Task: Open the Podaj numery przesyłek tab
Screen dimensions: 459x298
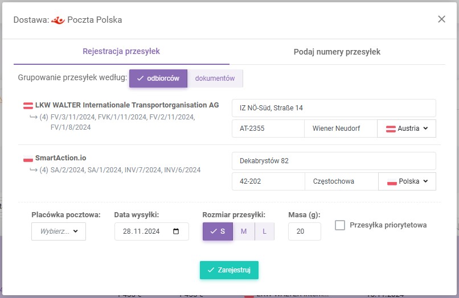Action: 337,52
